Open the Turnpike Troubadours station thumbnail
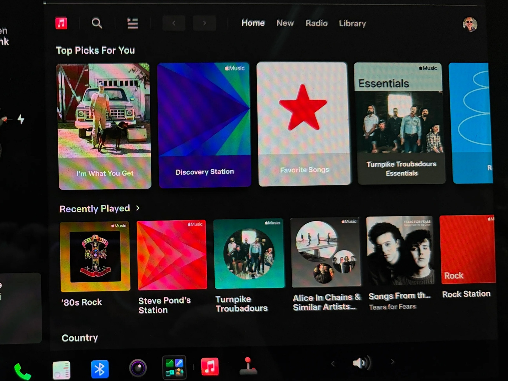Viewport: 508px width, 381px height. click(249, 254)
